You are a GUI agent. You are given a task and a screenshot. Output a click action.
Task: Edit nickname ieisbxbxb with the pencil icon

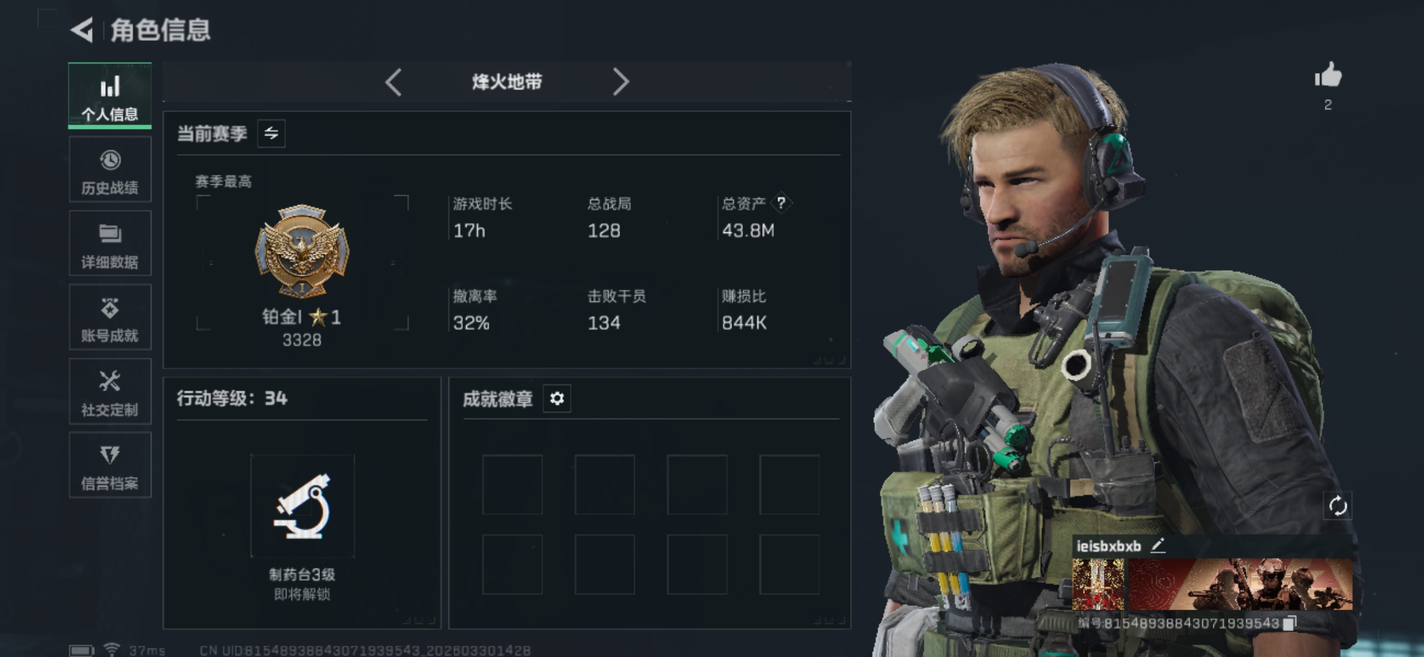(1158, 546)
